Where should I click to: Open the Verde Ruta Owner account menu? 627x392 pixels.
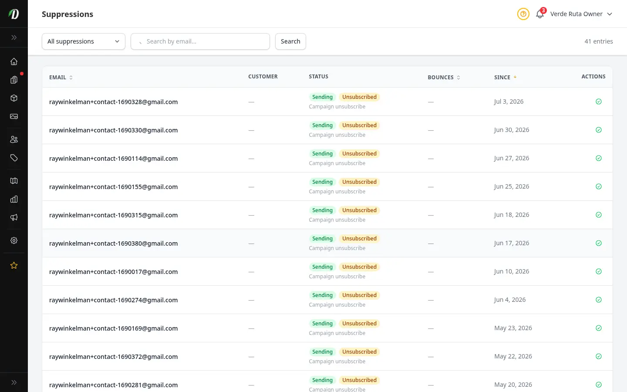point(581,14)
